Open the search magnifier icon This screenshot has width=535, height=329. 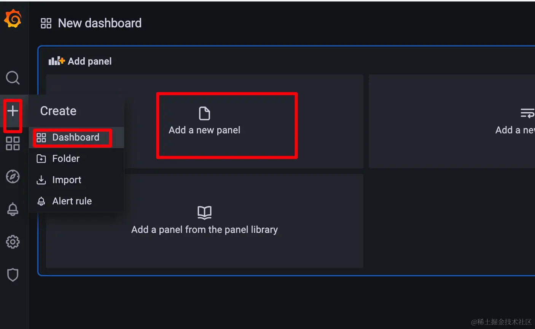13,78
